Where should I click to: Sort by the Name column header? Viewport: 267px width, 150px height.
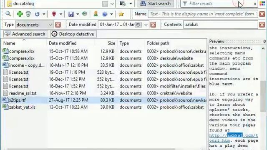(x=9, y=43)
